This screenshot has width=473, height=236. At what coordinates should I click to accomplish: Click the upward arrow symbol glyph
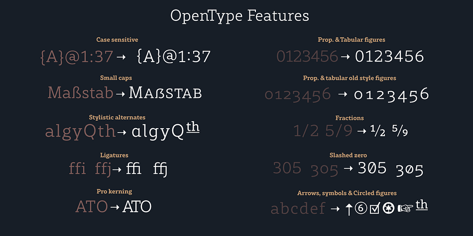pyautogui.click(x=349, y=209)
